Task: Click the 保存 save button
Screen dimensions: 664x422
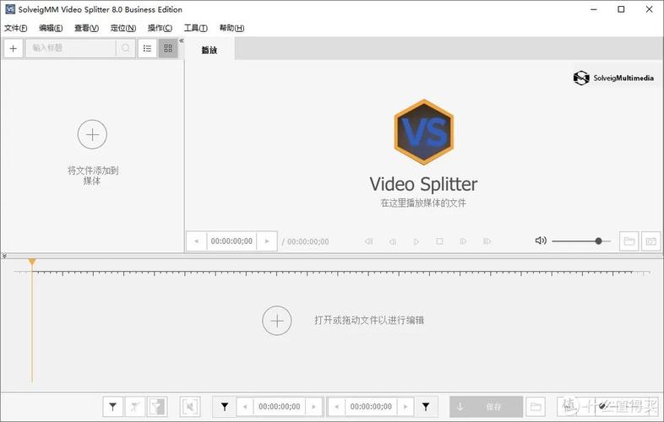Action: click(x=486, y=407)
